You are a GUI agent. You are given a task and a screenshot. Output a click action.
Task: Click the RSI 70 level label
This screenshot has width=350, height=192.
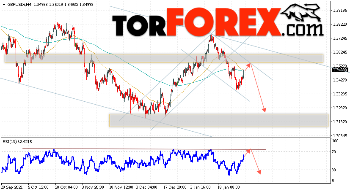click(333, 152)
